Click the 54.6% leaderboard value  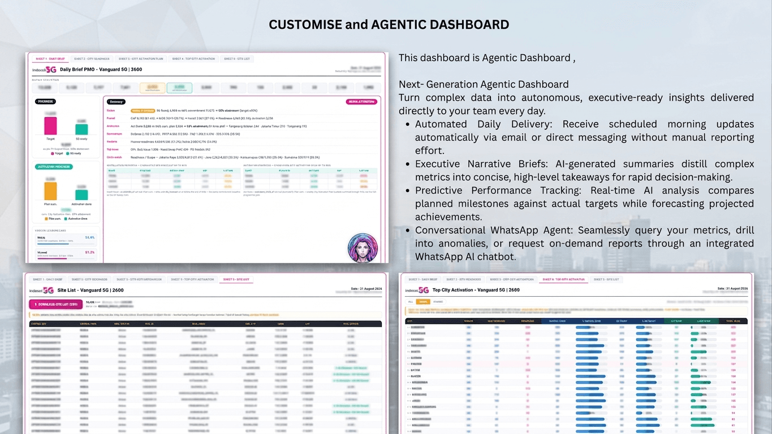pos(90,237)
